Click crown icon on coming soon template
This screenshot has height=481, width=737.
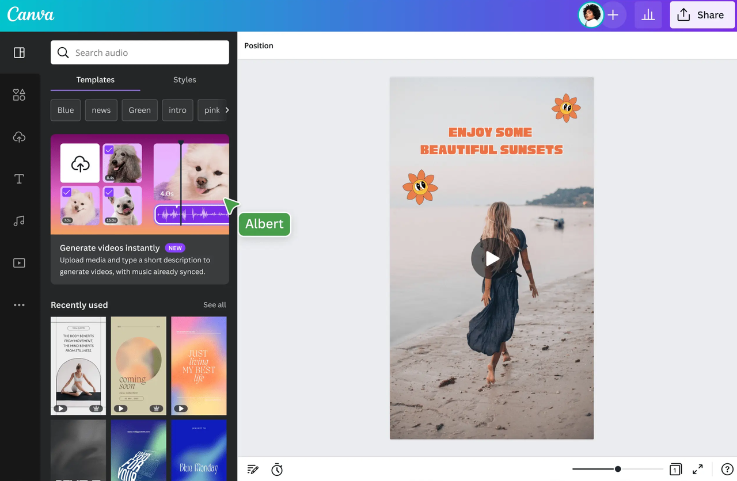(157, 409)
